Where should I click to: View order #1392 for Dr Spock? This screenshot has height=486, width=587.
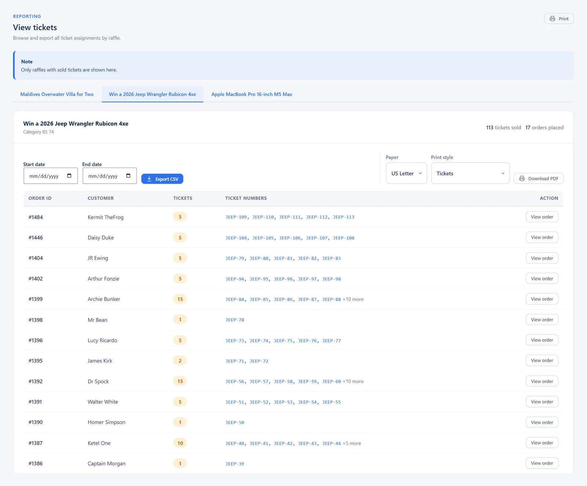coord(542,381)
